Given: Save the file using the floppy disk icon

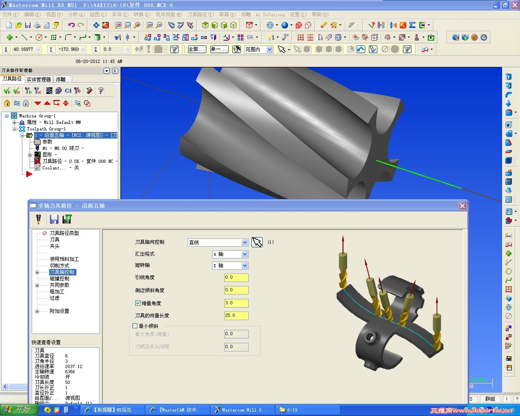Looking at the screenshot, I should pos(28,25).
